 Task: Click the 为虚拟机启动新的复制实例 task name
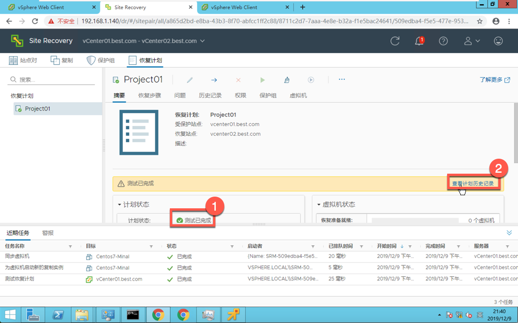pyautogui.click(x=34, y=268)
